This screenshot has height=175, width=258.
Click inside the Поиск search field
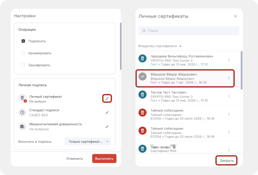click(x=176, y=30)
